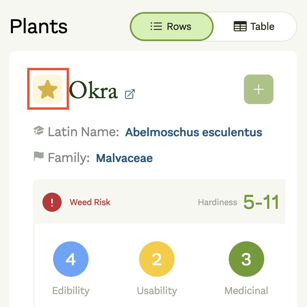Image resolution: width=307 pixels, height=307 pixels.
Task: Click the flag icon beside Family
Action: click(39, 156)
